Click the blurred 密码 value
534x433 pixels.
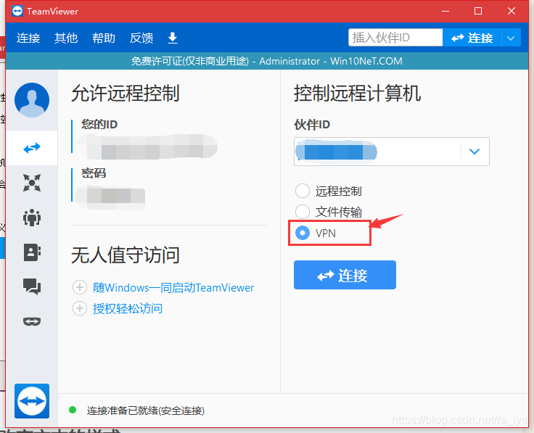point(110,197)
